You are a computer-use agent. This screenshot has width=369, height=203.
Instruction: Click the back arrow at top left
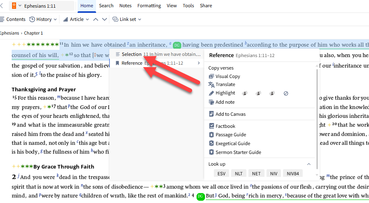coord(2,6)
